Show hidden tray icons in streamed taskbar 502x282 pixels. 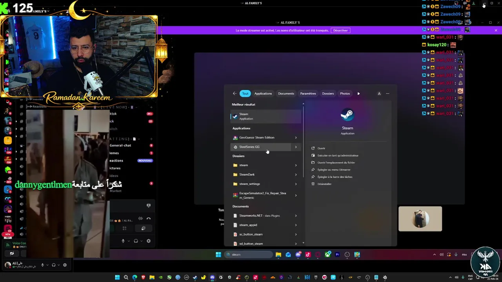[434, 255]
